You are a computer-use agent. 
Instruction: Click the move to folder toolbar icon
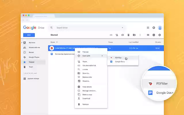pos(134,35)
